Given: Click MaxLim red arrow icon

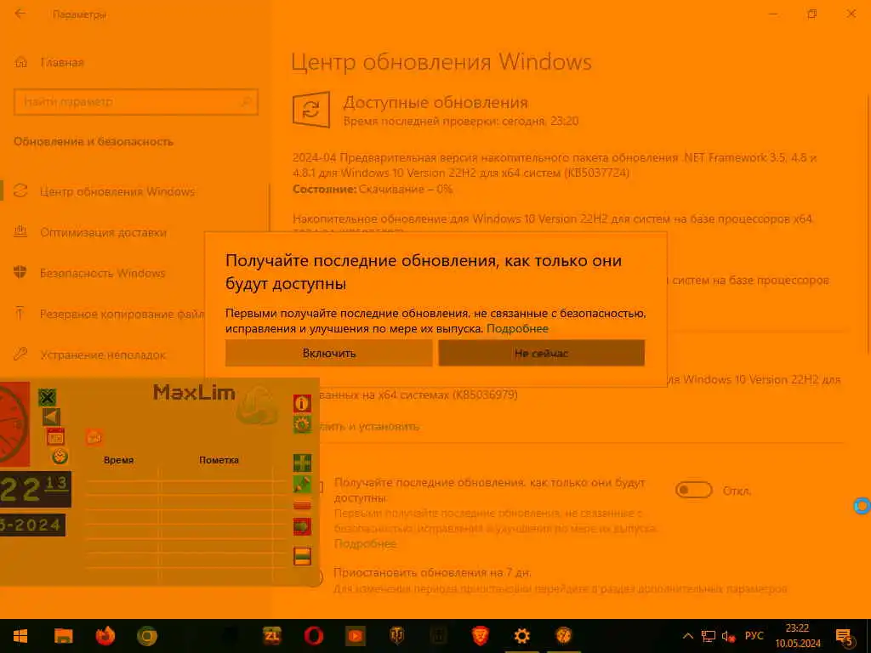Looking at the screenshot, I should click(302, 526).
